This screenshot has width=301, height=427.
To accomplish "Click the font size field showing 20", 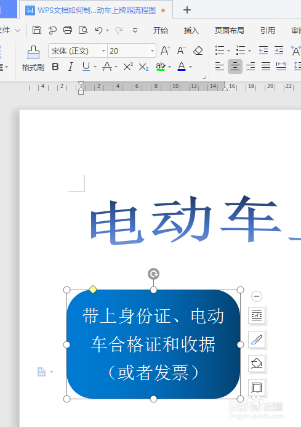I will [x=128, y=51].
